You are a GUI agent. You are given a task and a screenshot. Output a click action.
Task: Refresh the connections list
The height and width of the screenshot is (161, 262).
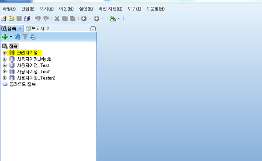(17, 37)
